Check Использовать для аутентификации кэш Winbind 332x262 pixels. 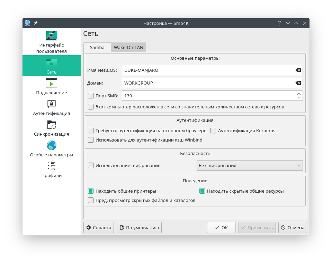click(91, 140)
